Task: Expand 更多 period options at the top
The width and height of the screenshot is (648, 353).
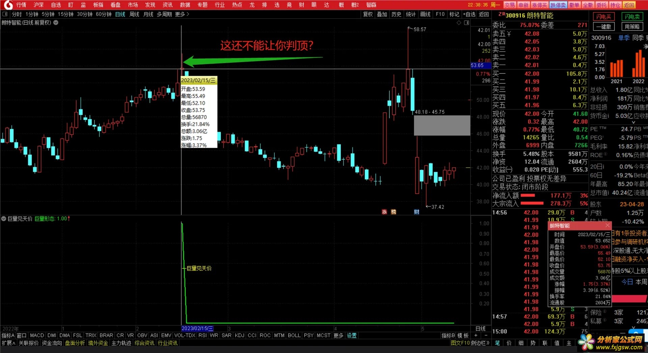Action: pyautogui.click(x=182, y=14)
